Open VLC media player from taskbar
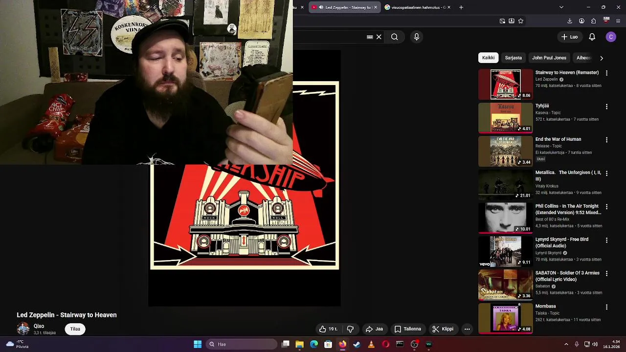 click(x=371, y=344)
